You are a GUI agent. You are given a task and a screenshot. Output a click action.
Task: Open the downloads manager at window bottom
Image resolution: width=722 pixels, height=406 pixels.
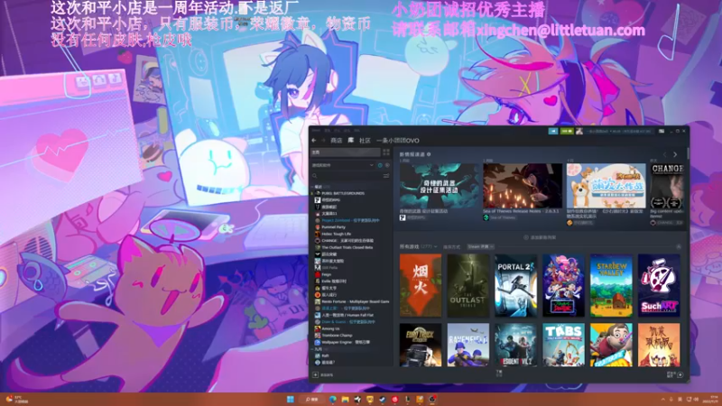click(x=499, y=374)
